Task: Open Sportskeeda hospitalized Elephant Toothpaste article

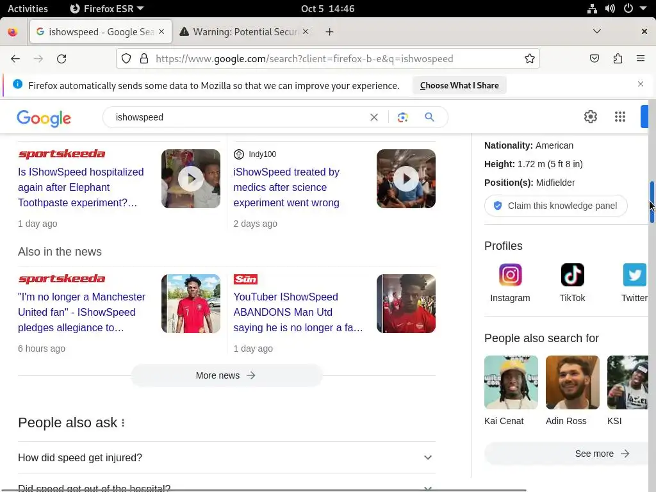Action: 81,188
